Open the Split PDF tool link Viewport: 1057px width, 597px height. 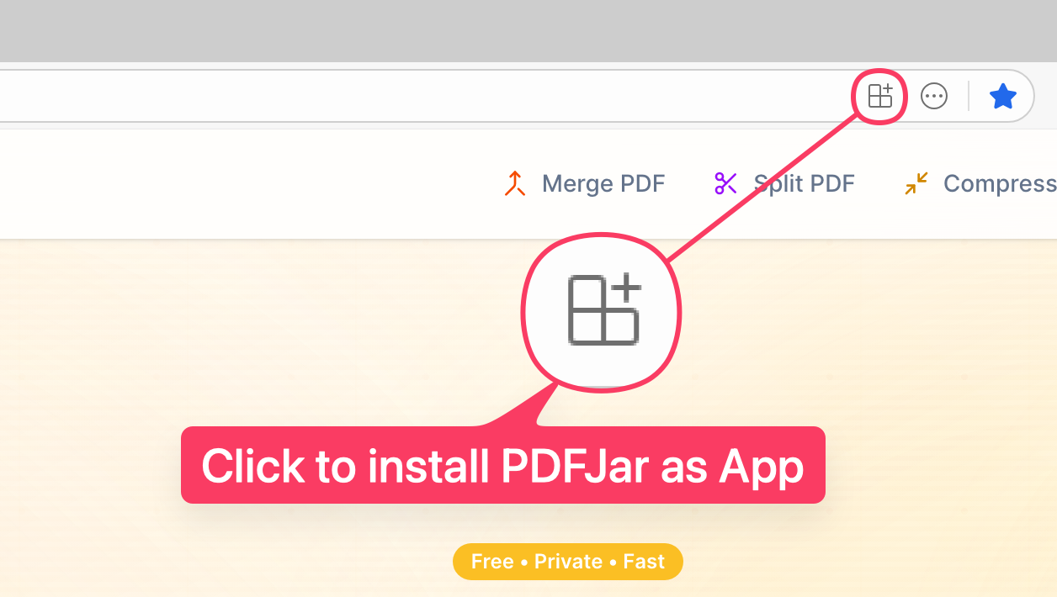[x=804, y=183]
